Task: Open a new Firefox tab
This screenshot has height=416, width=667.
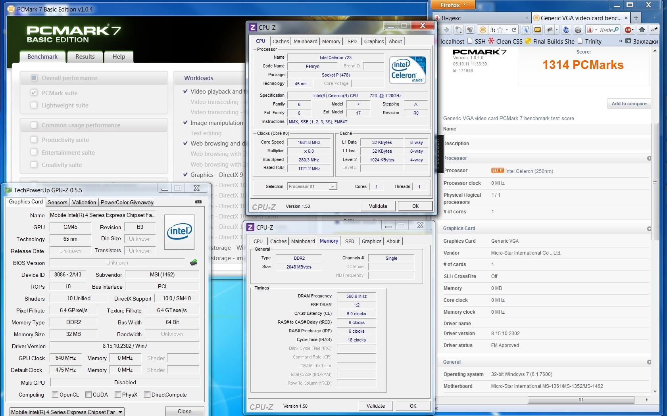Action: click(636, 18)
